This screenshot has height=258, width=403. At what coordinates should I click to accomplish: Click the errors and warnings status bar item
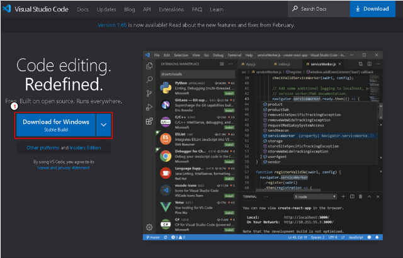(x=178, y=237)
